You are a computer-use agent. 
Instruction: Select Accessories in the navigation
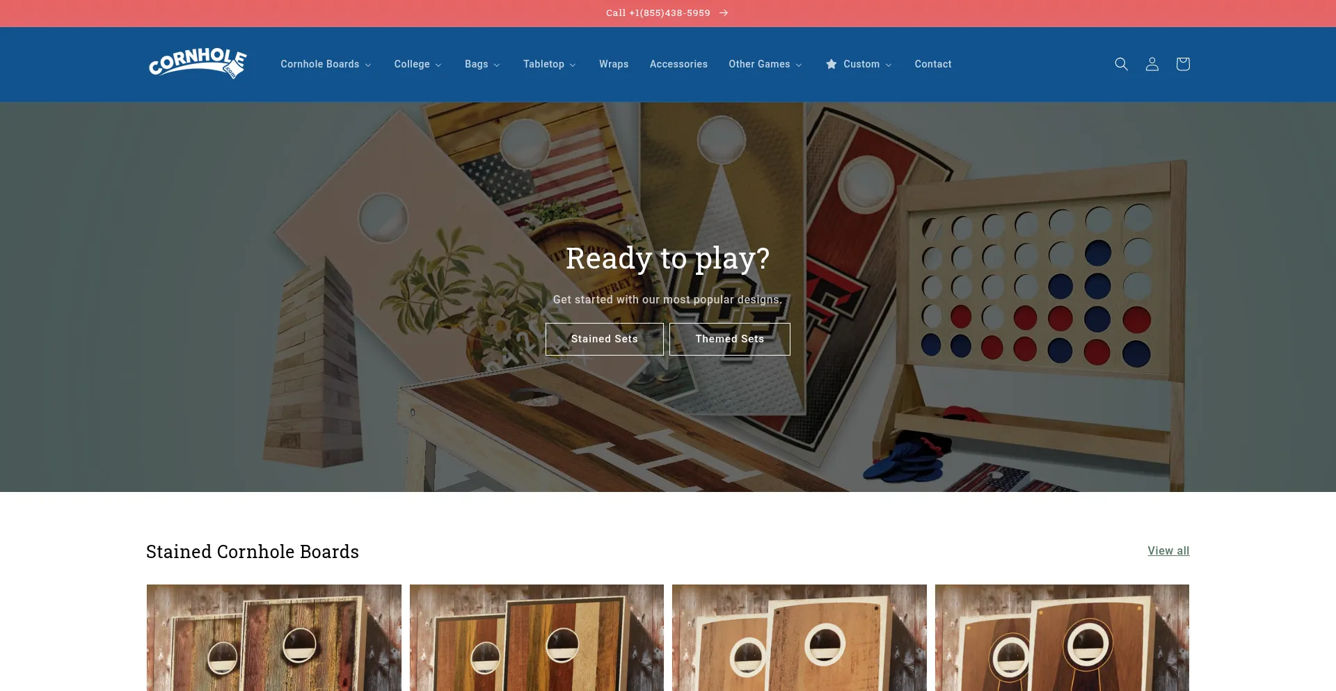pos(678,64)
